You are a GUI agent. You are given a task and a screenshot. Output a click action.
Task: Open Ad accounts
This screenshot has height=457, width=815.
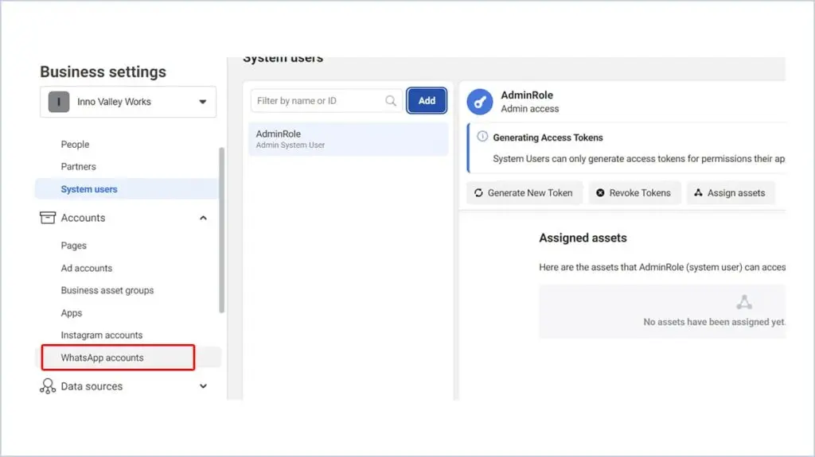[x=86, y=268]
